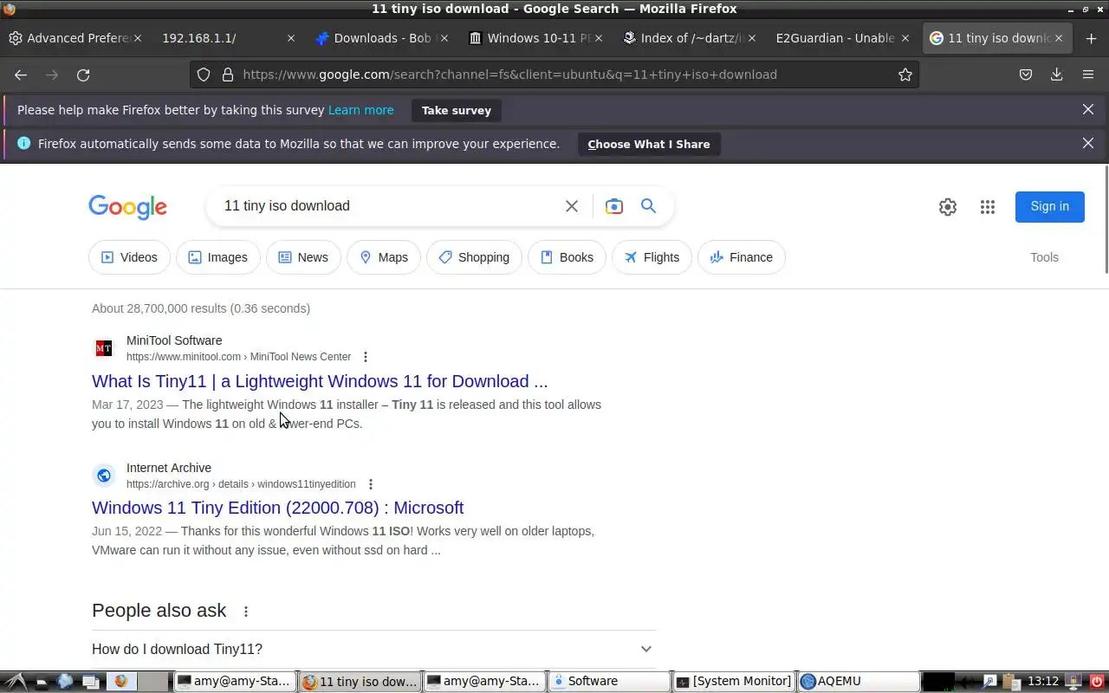Screen dimensions: 1109x693
Task: Switch to the Advanced Preferences tab
Action: [71, 38]
